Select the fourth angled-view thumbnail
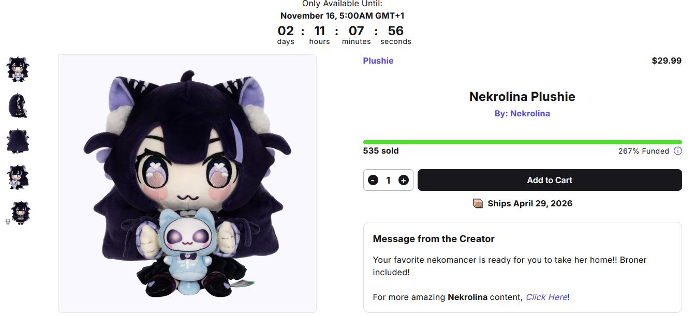The width and height of the screenshot is (695, 316). tap(18, 177)
